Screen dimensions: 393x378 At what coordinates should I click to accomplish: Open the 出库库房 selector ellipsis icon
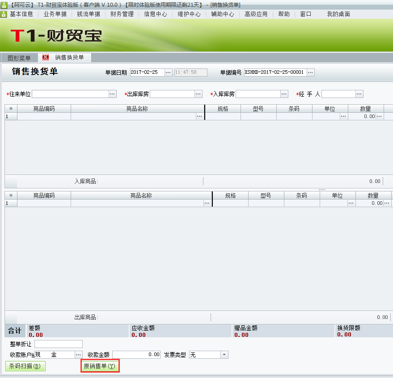pyautogui.click(x=197, y=94)
